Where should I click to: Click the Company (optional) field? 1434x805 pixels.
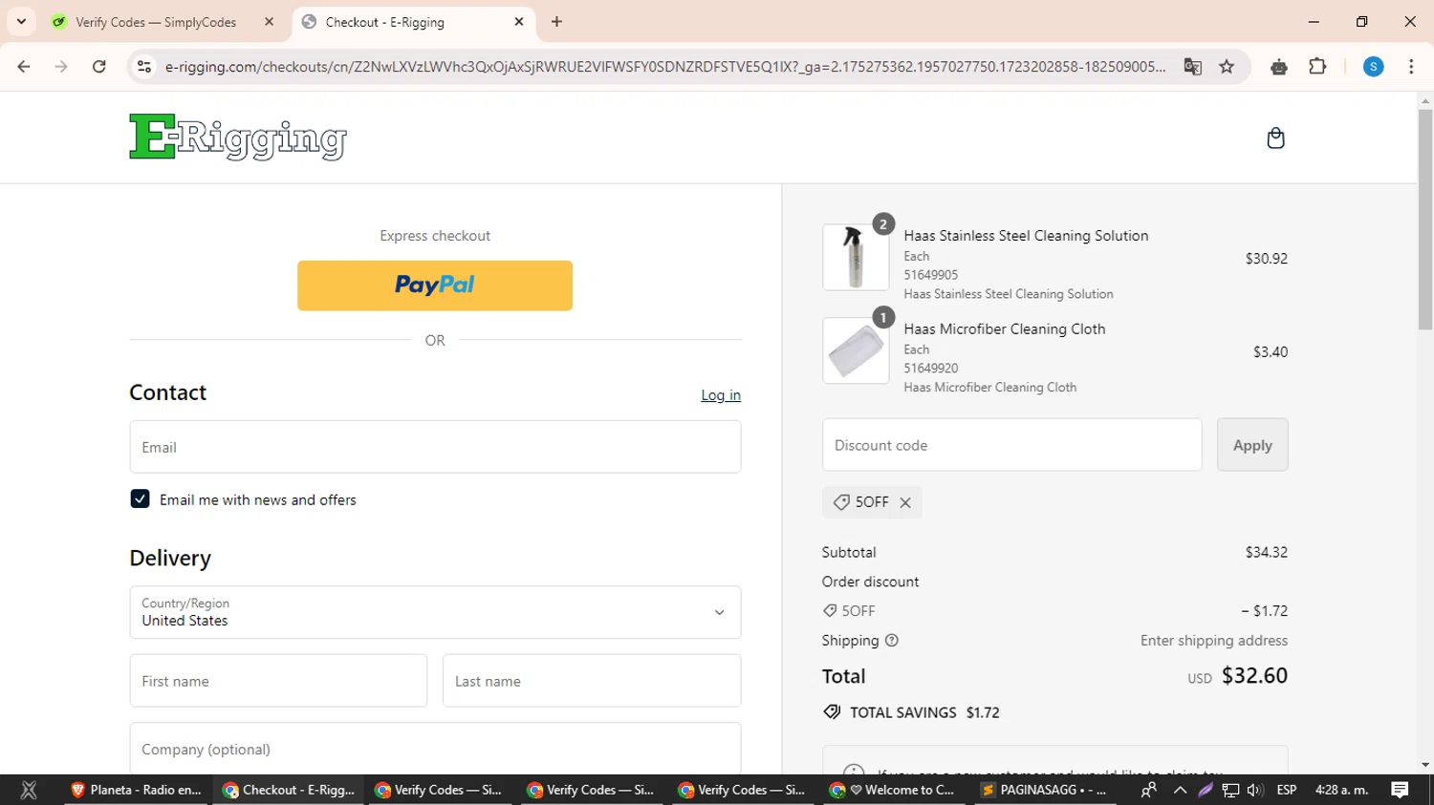[x=435, y=749]
